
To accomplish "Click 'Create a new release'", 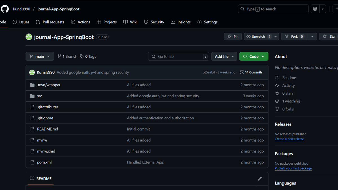I will 290,139.
